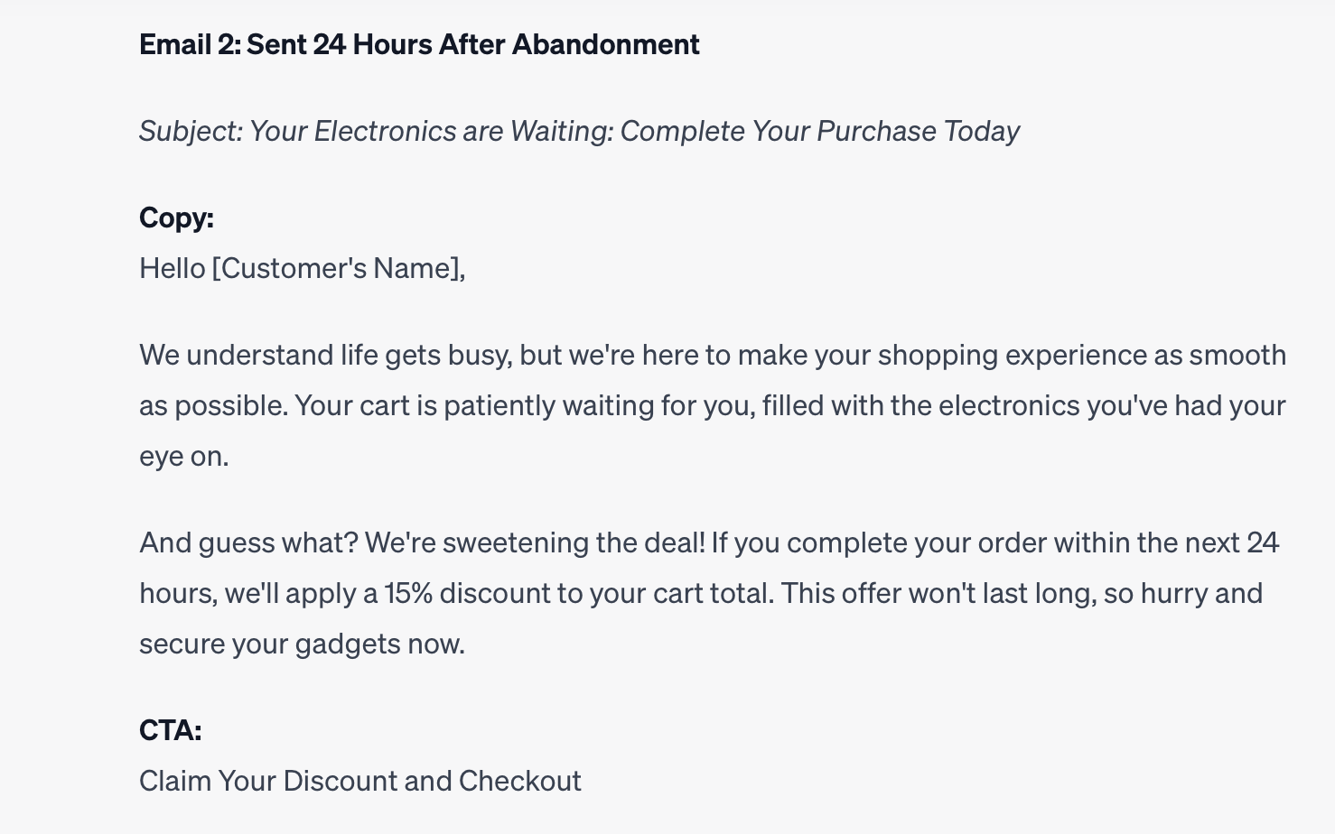Click the phrase "And guess what?"
1335x834 pixels.
[x=248, y=542]
